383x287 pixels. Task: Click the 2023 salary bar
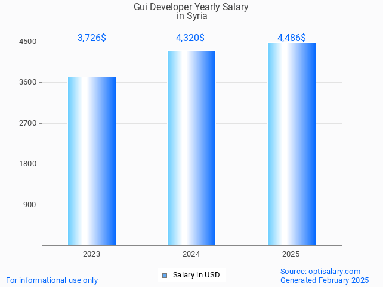pos(92,161)
